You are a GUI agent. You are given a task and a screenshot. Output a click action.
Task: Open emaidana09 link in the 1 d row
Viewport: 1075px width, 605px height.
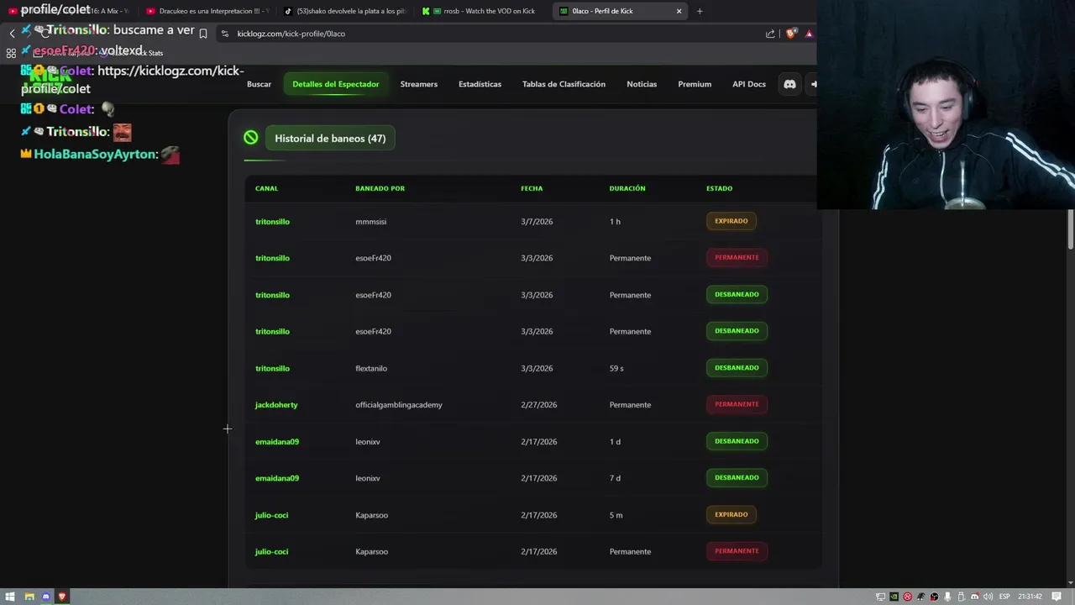[277, 442]
